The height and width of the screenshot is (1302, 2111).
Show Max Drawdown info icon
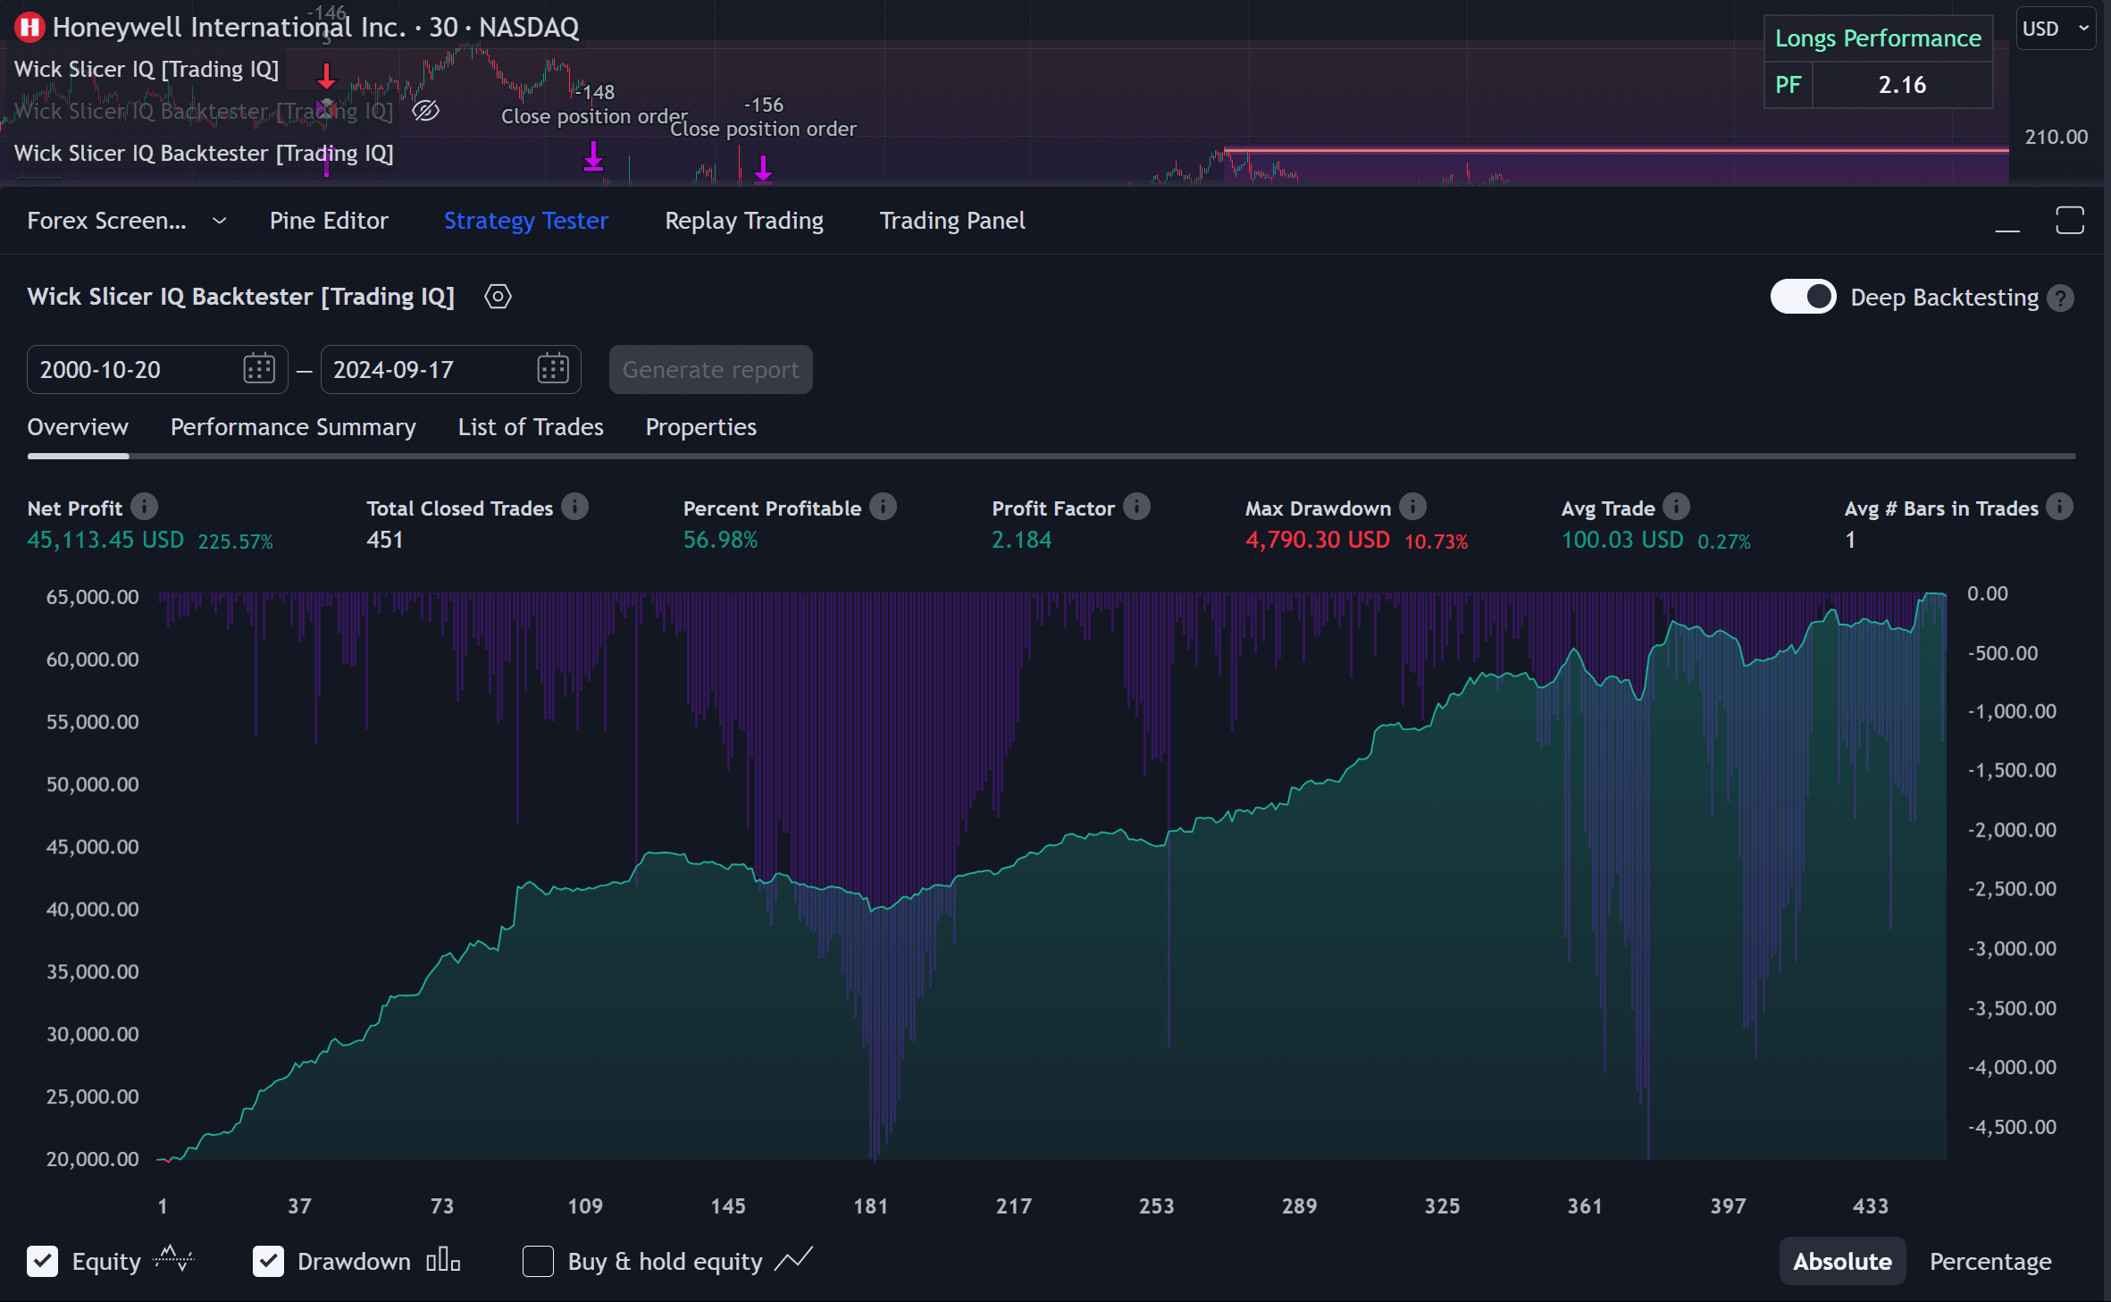(1412, 507)
